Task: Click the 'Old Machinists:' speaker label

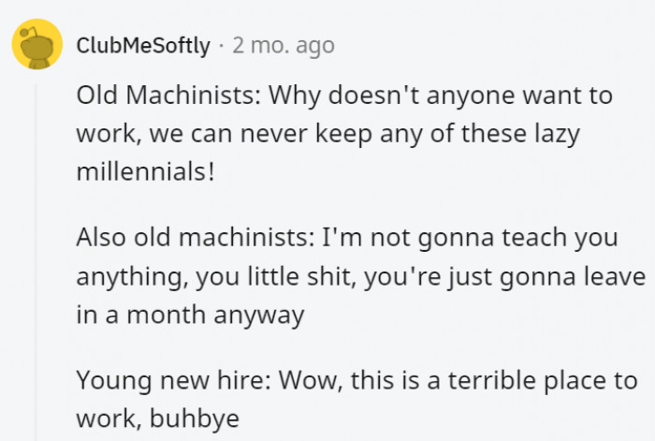Action: click(169, 96)
